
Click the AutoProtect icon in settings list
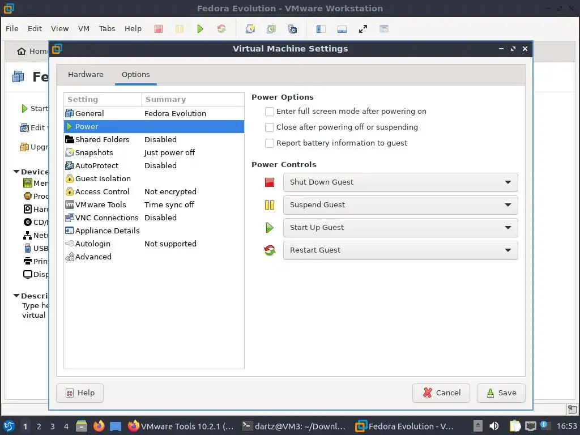[70, 166]
